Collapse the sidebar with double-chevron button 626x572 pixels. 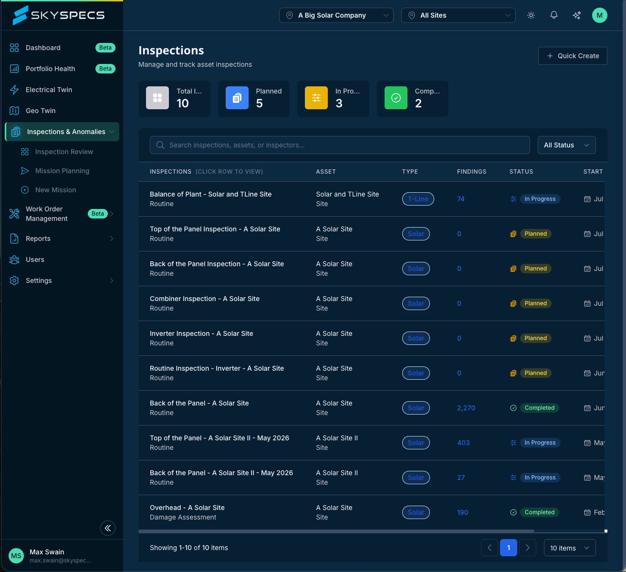click(x=108, y=528)
